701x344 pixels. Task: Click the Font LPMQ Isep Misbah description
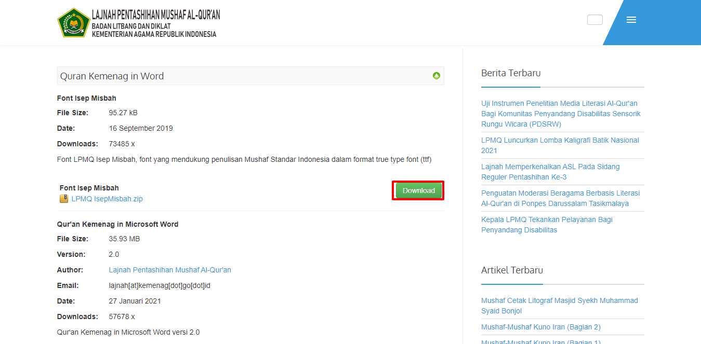[244, 159]
